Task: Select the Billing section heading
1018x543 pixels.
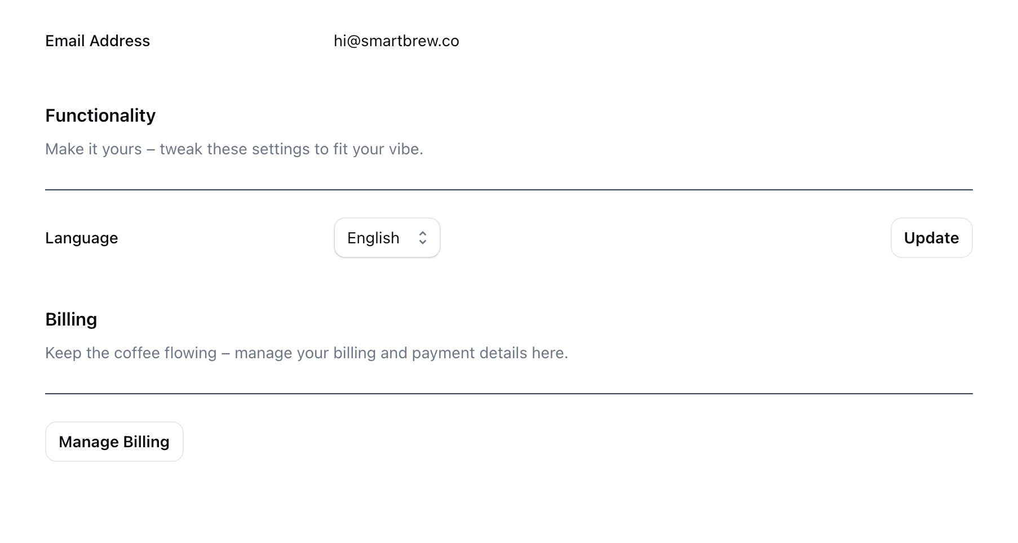Action: 71,319
